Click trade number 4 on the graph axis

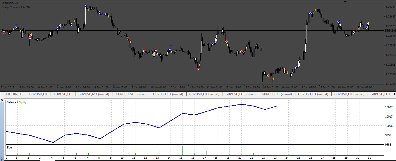coord(52,158)
